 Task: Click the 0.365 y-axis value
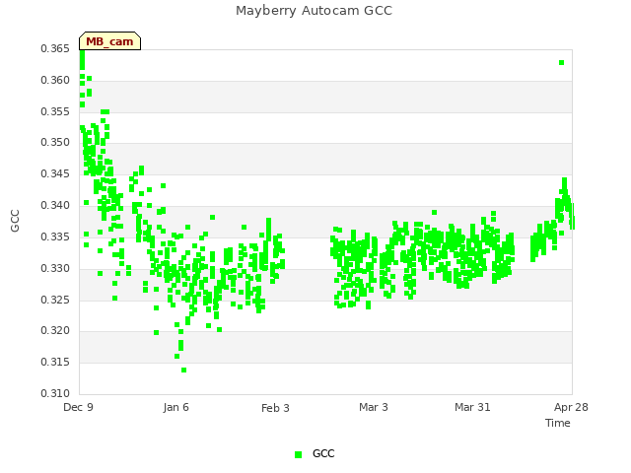tap(55, 48)
